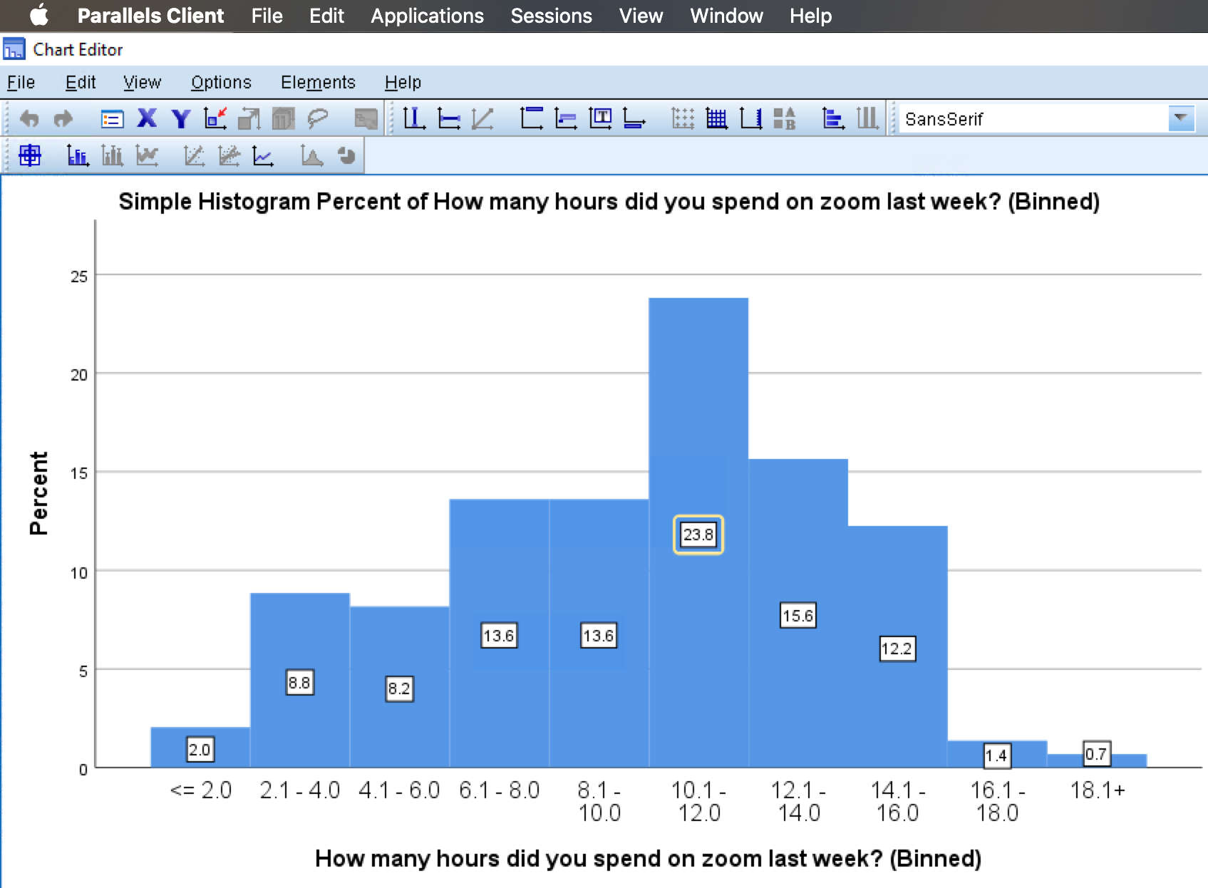
Task: Open the Parallels Client menu
Action: click(150, 16)
